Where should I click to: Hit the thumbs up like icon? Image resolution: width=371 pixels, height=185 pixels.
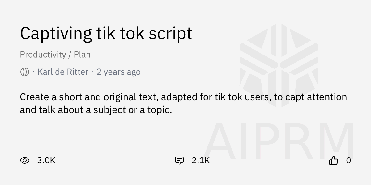point(333,160)
